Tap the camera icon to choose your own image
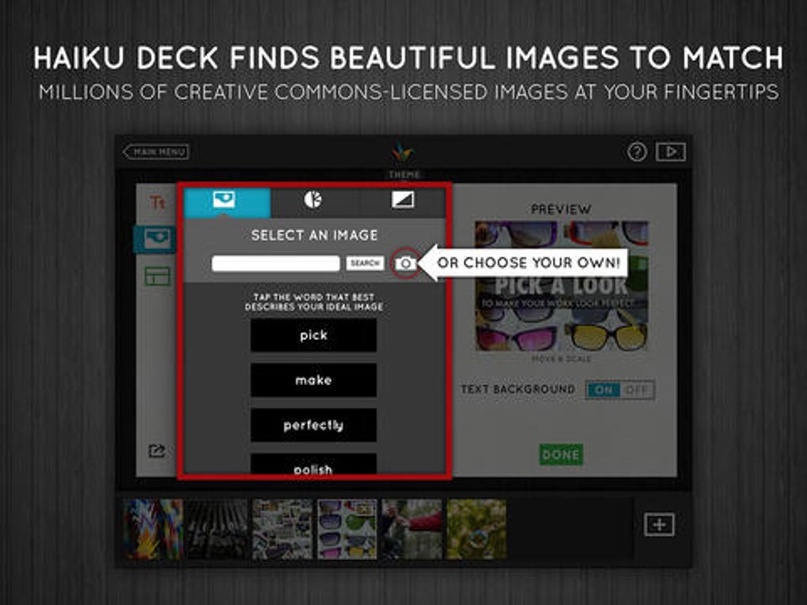Viewport: 807px width, 605px height. 406,263
